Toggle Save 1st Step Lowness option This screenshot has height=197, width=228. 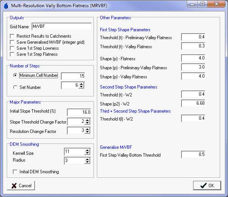point(13,48)
